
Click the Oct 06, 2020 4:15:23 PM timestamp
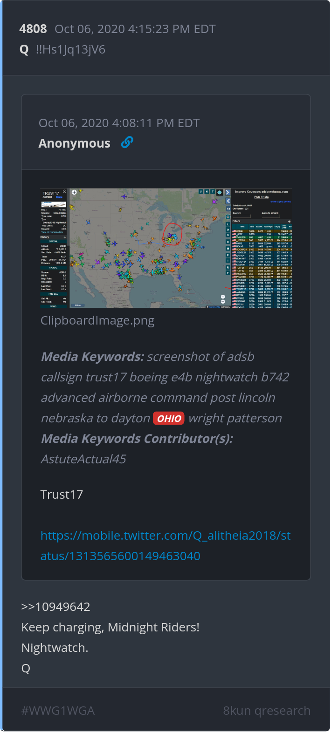[x=135, y=29]
